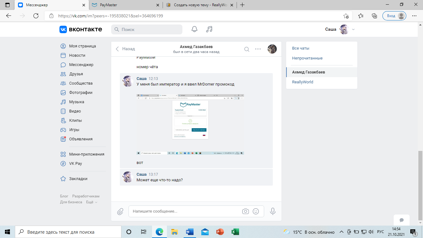The height and width of the screenshot is (238, 423).
Task: Record a voice message with microphone icon
Action: tap(273, 211)
